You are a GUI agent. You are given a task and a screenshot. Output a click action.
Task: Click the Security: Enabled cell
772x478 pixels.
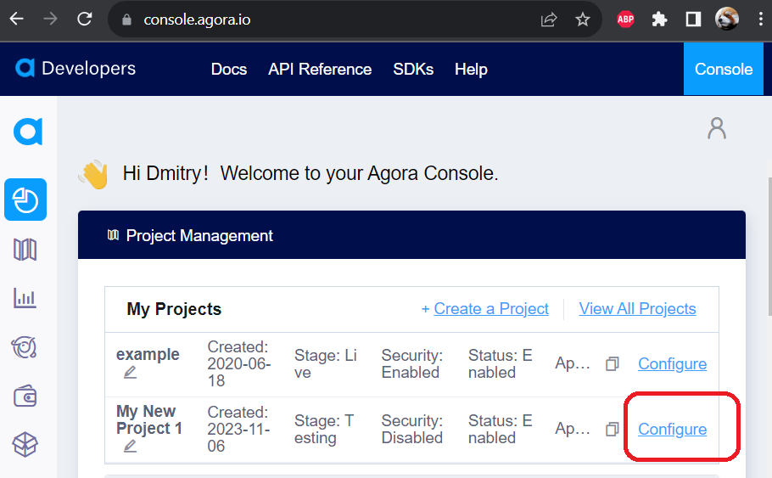pyautogui.click(x=412, y=363)
